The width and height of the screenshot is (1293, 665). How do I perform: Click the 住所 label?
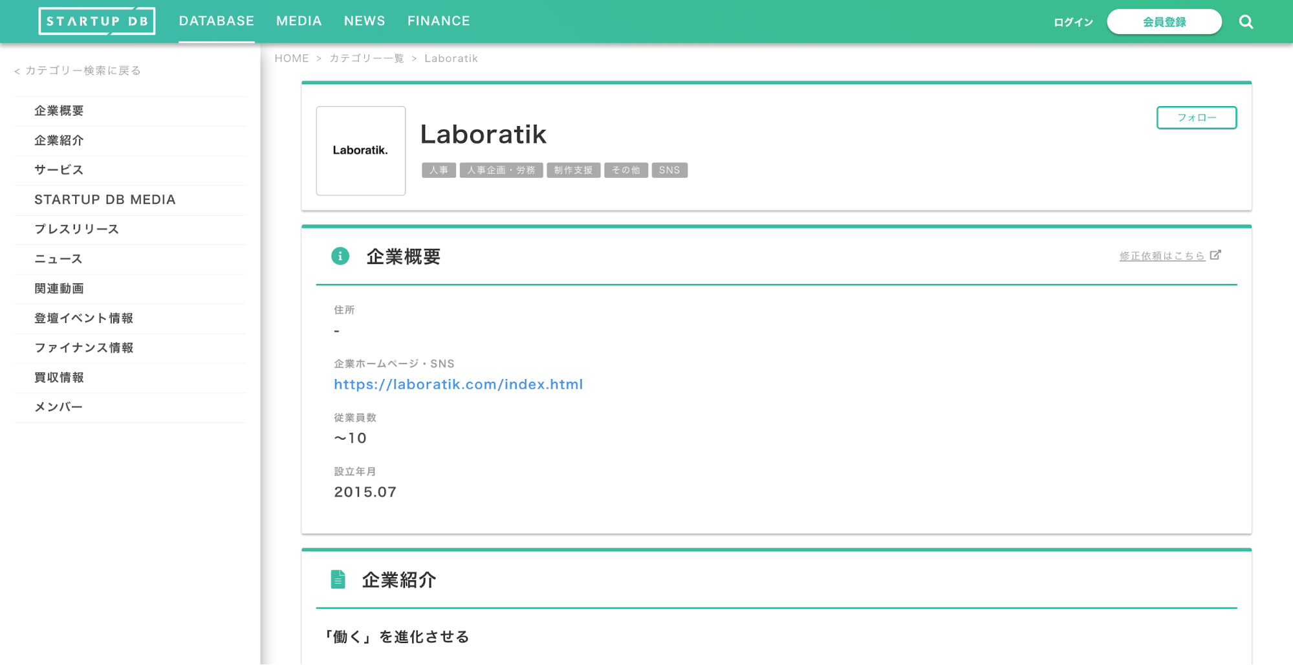point(344,310)
